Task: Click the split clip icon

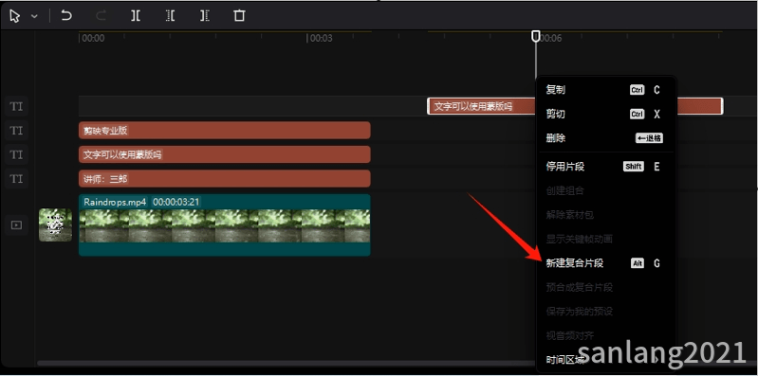Action: point(136,16)
